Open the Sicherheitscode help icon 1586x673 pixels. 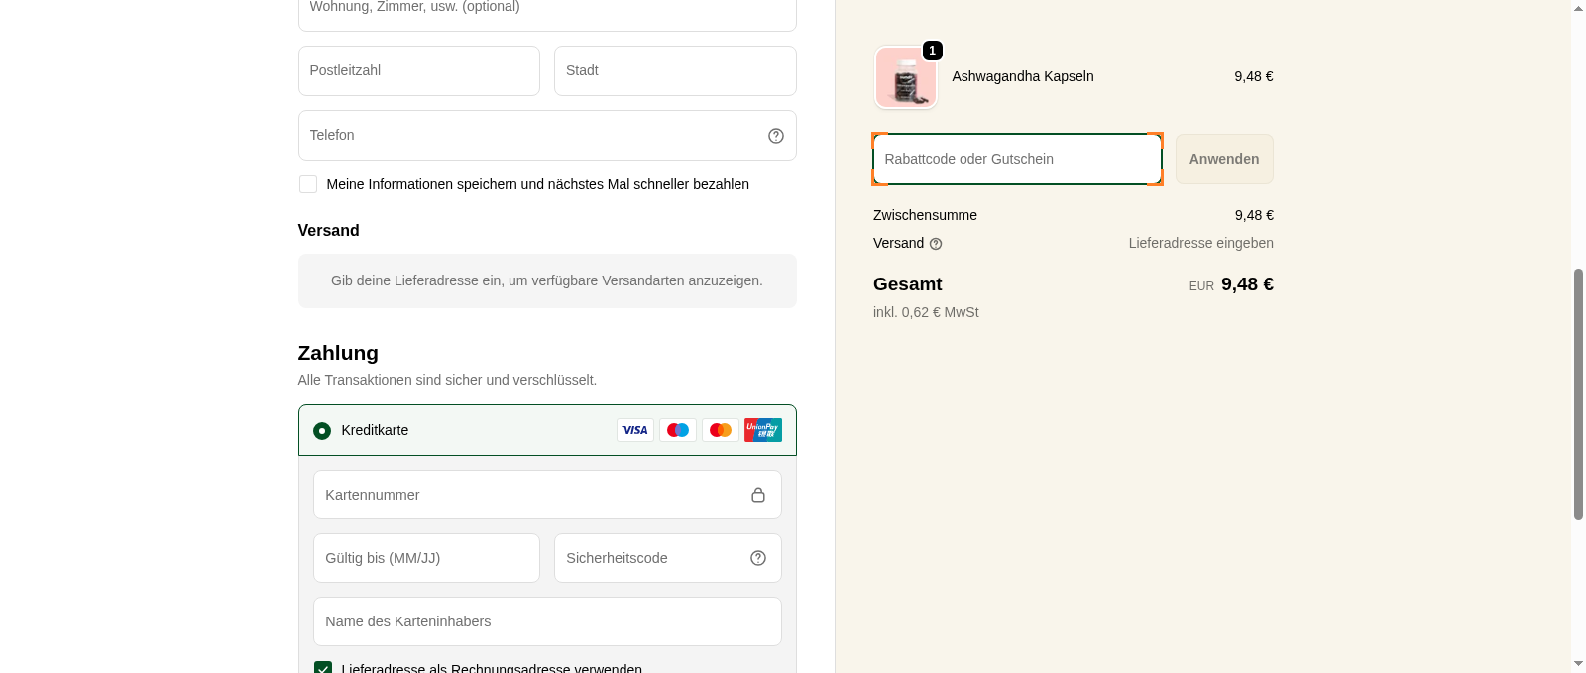[x=758, y=558]
